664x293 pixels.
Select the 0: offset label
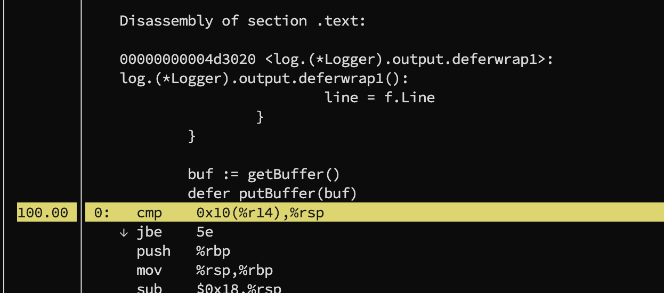102,213
